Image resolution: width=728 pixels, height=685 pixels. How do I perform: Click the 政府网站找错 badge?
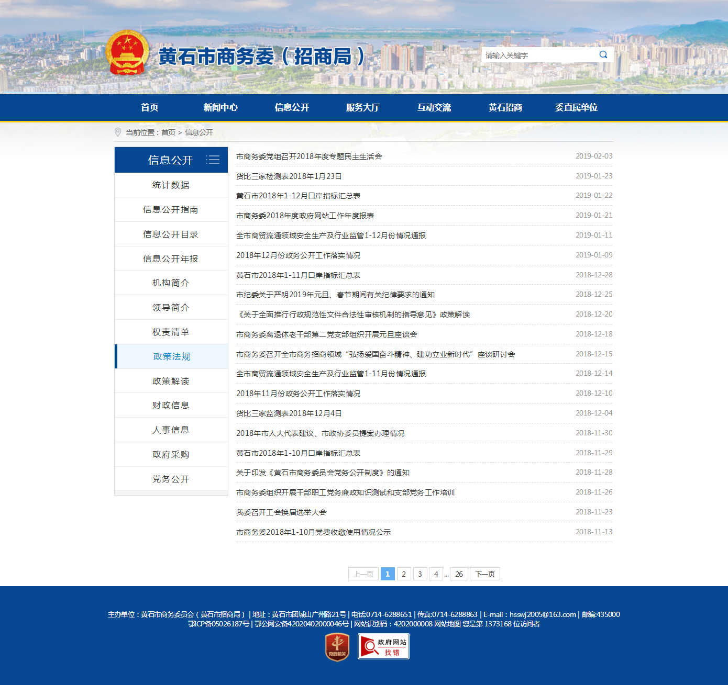(383, 646)
